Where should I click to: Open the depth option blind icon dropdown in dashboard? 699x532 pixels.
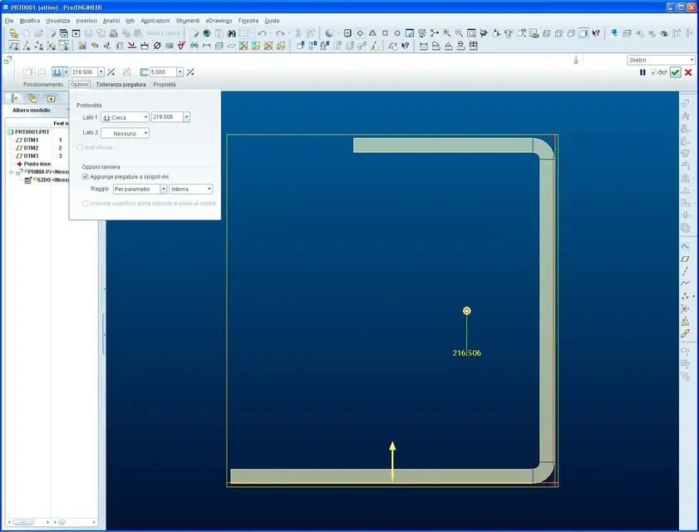(66, 71)
